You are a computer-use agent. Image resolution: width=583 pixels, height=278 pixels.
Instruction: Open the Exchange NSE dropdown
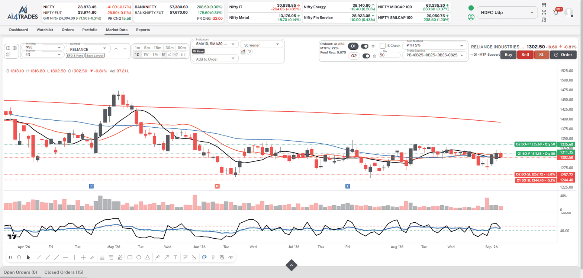43,48
